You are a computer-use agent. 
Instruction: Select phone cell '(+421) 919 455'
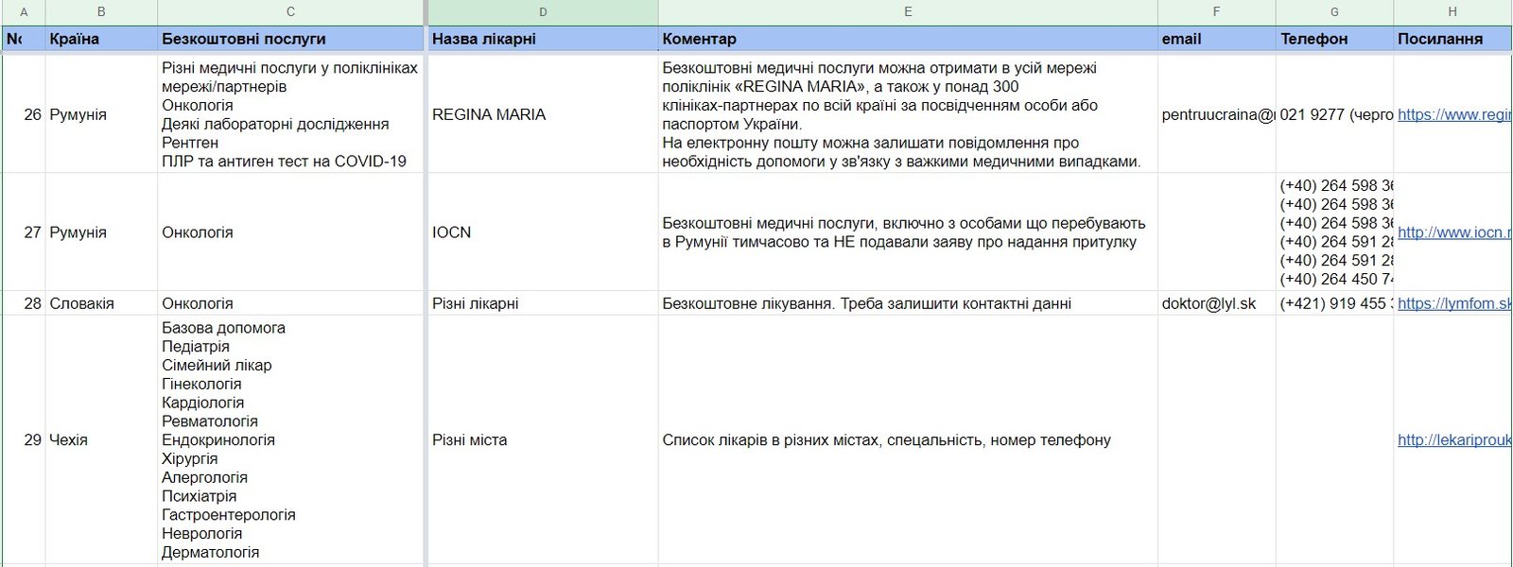pyautogui.click(x=1334, y=303)
